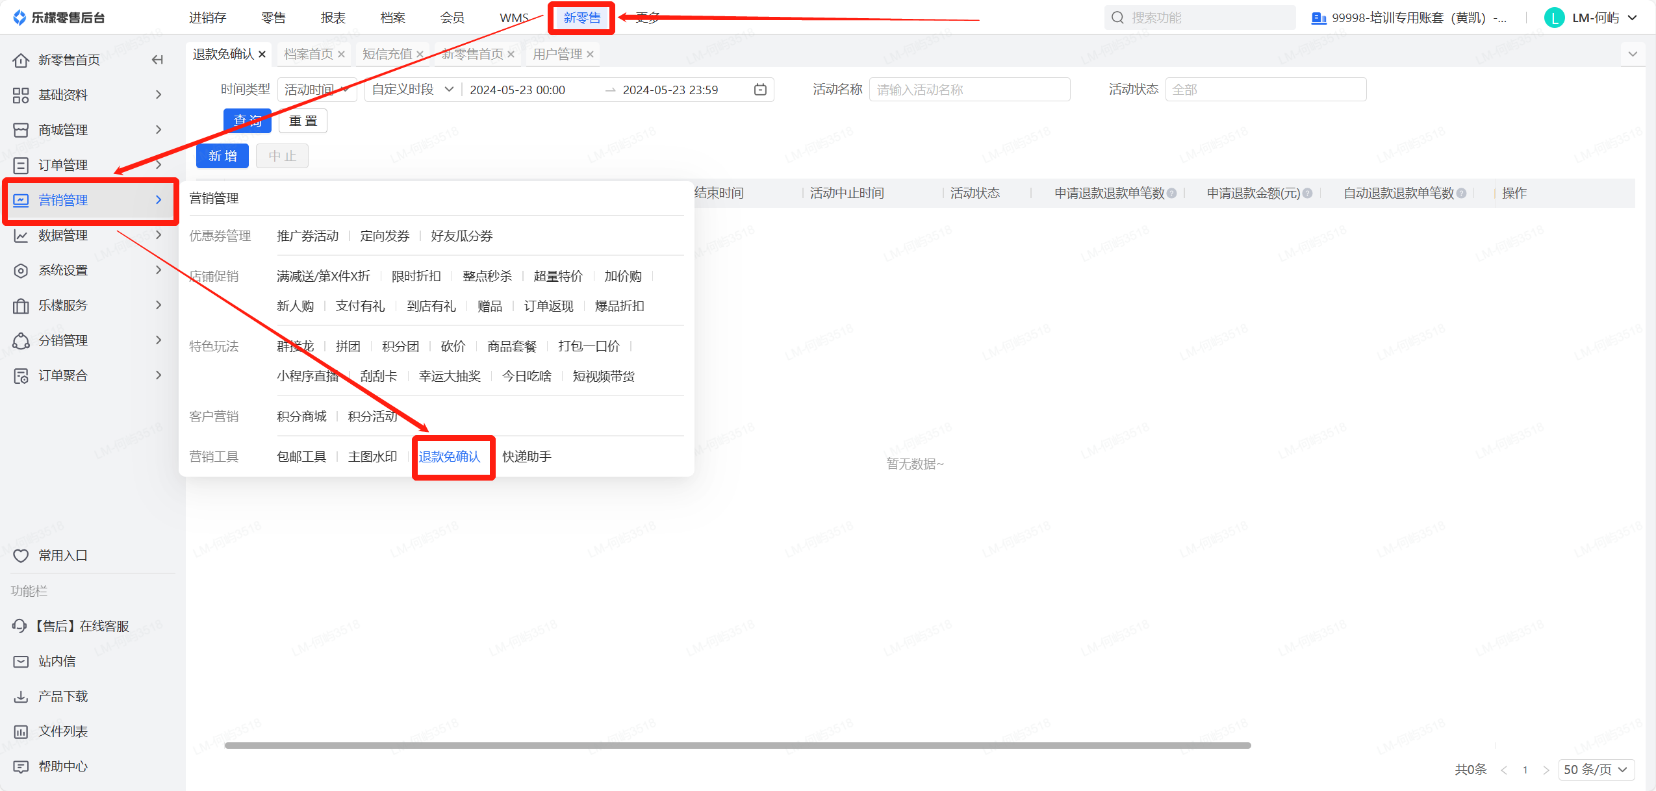The image size is (1656, 791).
Task: Click the 商城管理 shop icon
Action: 21,130
